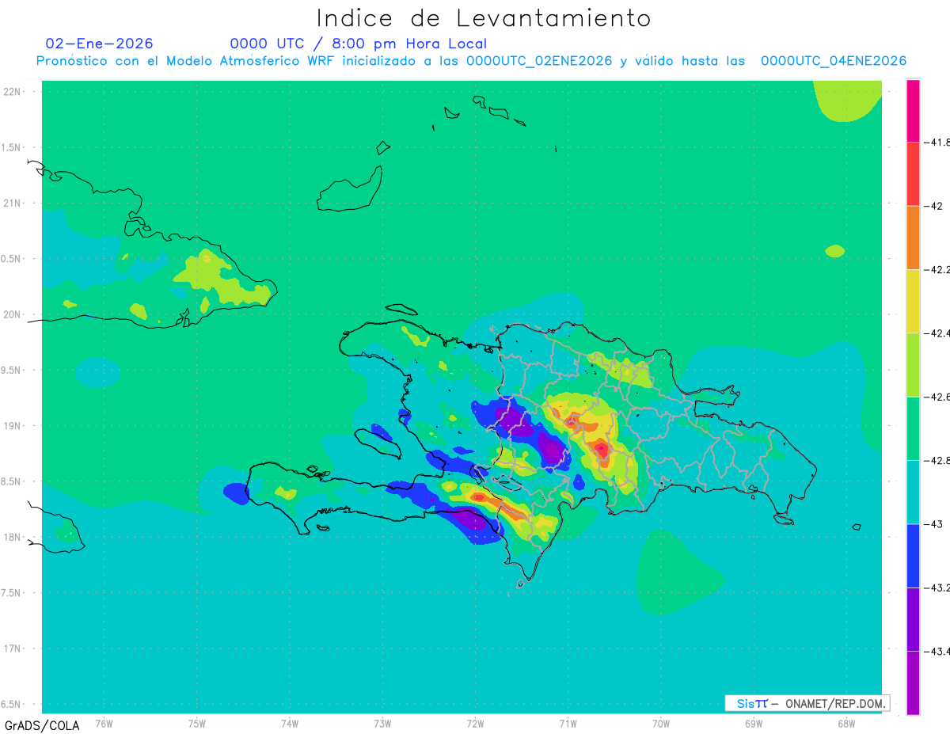Click the '-42.6' color bar value

click(x=936, y=397)
